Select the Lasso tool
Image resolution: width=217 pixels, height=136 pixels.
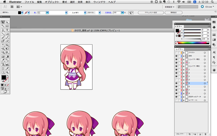(x=7, y=26)
